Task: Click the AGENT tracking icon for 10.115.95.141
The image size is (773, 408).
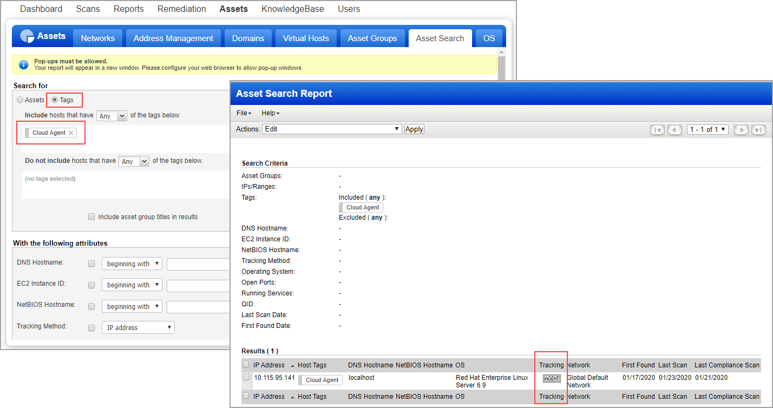Action: point(551,379)
